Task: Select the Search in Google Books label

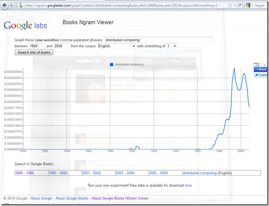Action: point(34,164)
